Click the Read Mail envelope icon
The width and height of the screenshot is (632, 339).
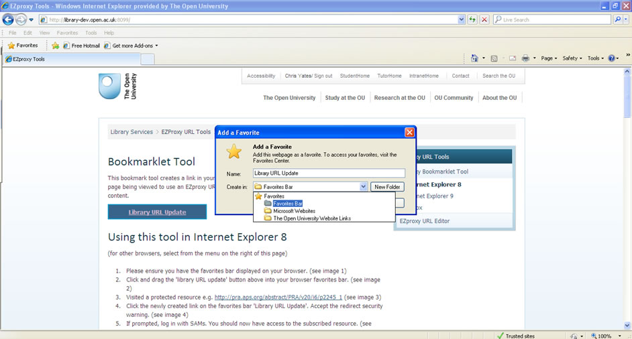[x=513, y=58]
